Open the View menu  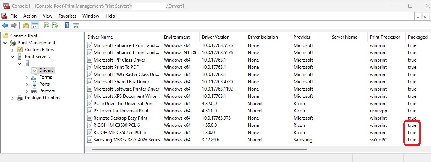48,16
